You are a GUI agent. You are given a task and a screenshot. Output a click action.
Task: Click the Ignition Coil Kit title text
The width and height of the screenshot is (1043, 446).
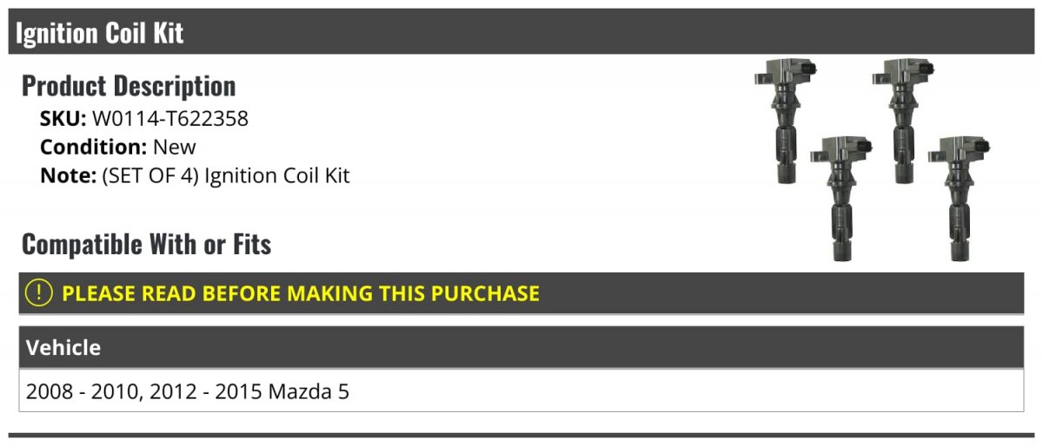[x=100, y=33]
